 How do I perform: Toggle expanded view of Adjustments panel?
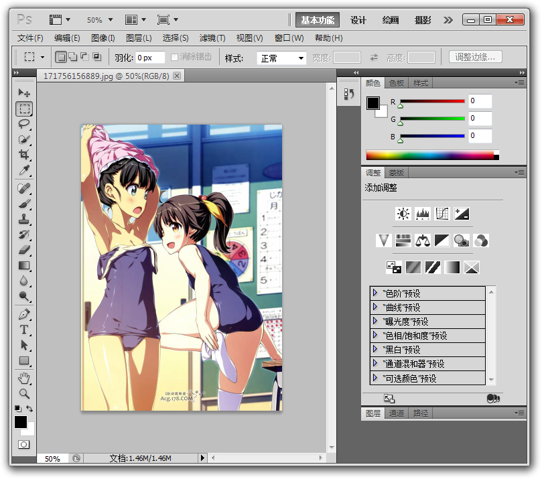[x=389, y=399]
